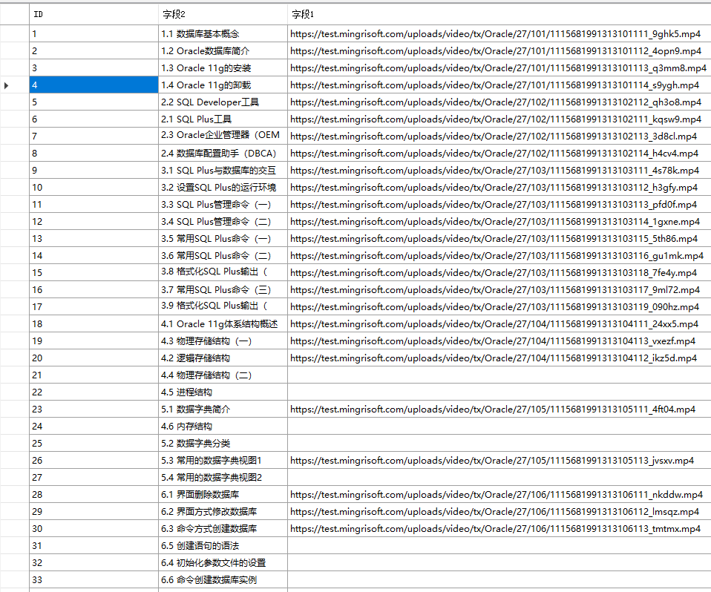
Task: Click the ID column header
Action: coord(94,14)
